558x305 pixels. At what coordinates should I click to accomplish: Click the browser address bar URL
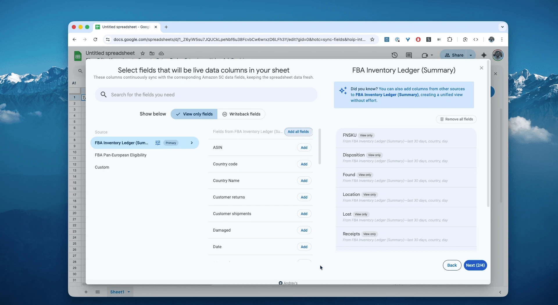tap(239, 39)
